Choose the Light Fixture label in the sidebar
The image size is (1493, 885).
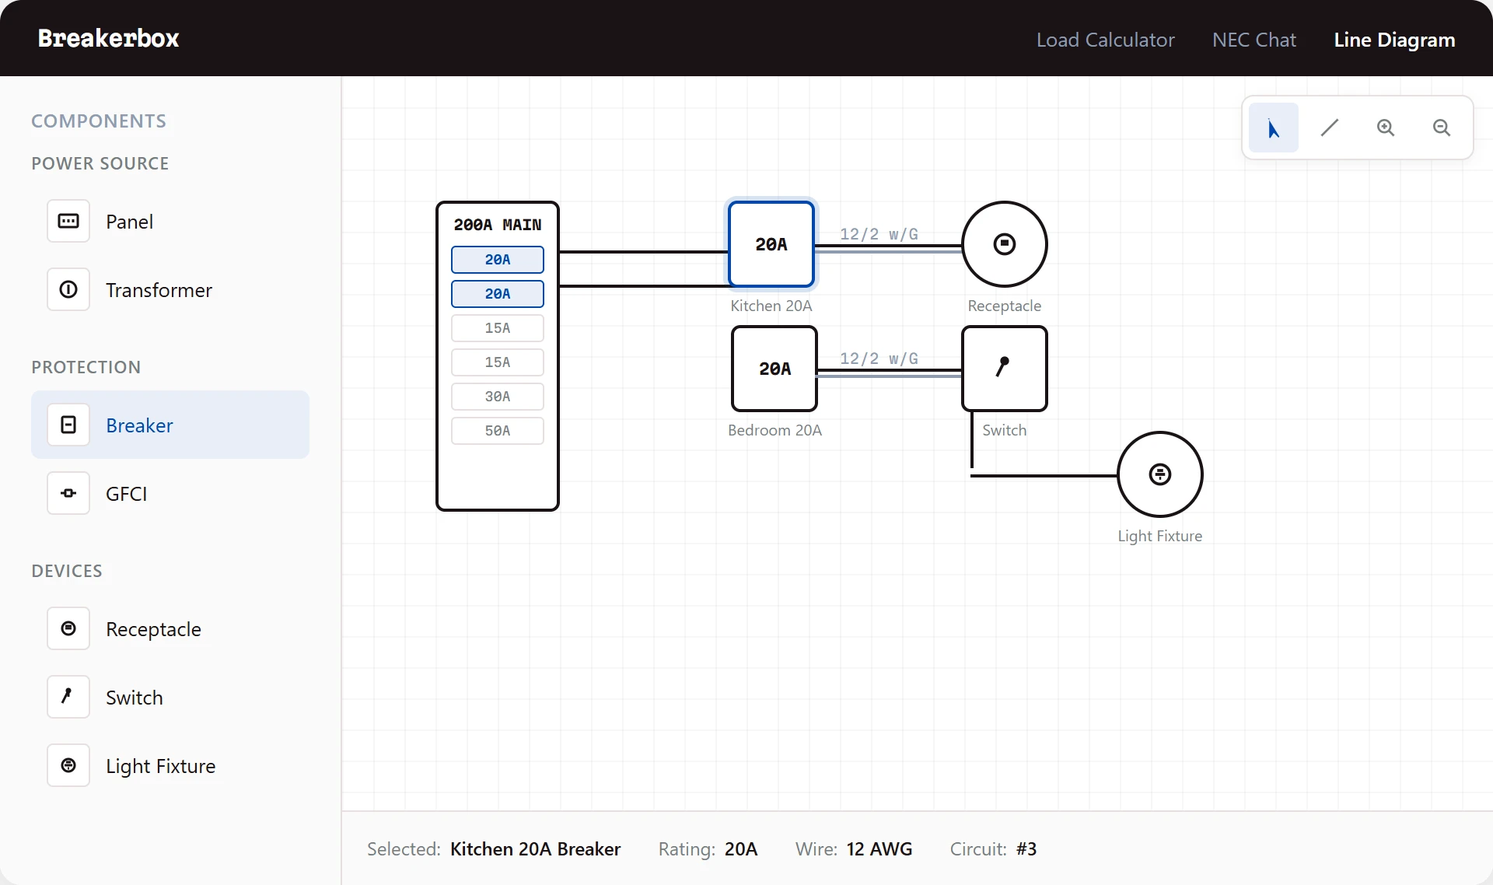160,766
